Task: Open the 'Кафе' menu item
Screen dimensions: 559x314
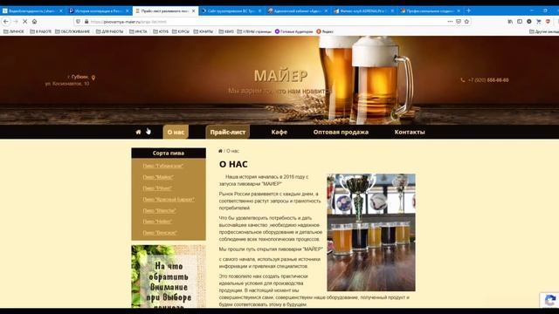Action: coord(279,132)
